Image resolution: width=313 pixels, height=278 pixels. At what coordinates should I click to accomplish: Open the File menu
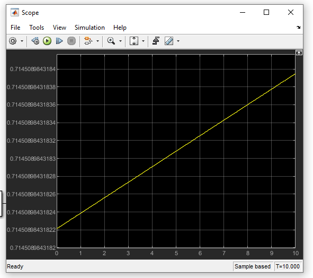coord(15,28)
